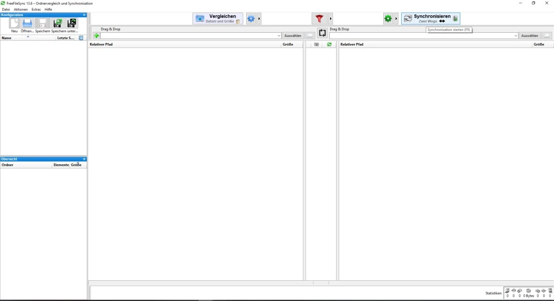Open left folder path dropdown arrow
Viewport: 554px width, 301px height.
[x=279, y=36]
